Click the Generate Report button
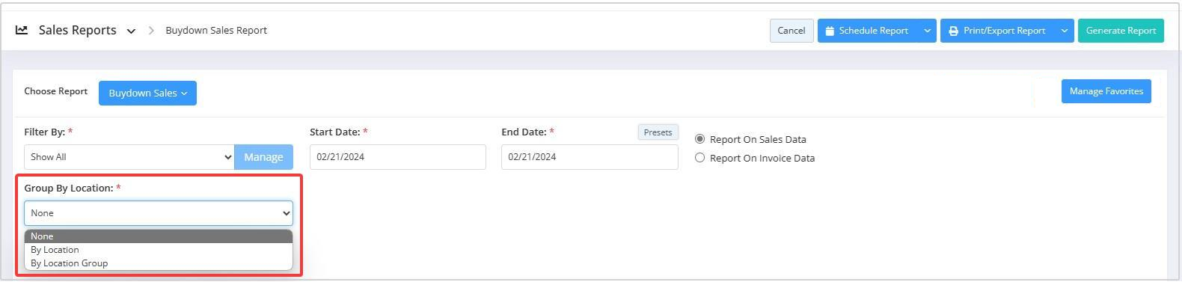Screen dimensions: 1182x285 tap(1121, 31)
